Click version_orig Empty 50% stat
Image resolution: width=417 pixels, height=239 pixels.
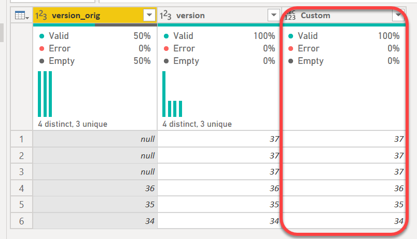click(95, 61)
